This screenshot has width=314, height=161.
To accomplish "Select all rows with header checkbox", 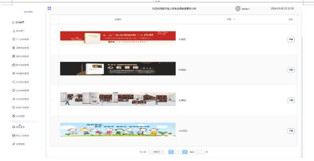I will click(53, 19).
